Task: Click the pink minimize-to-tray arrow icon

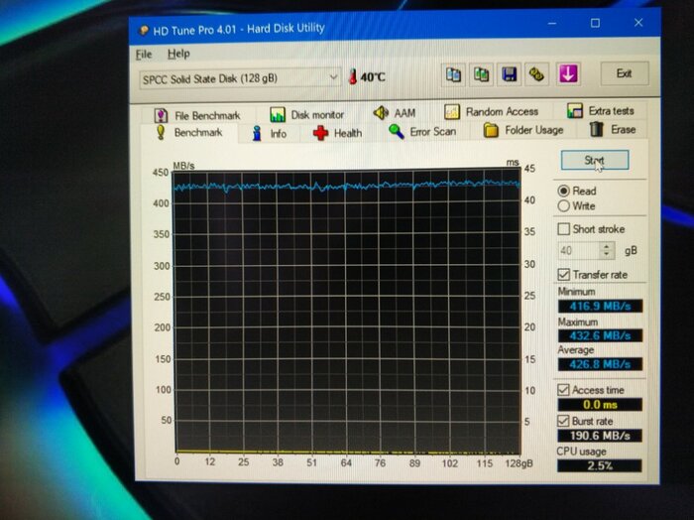Action: [x=568, y=74]
